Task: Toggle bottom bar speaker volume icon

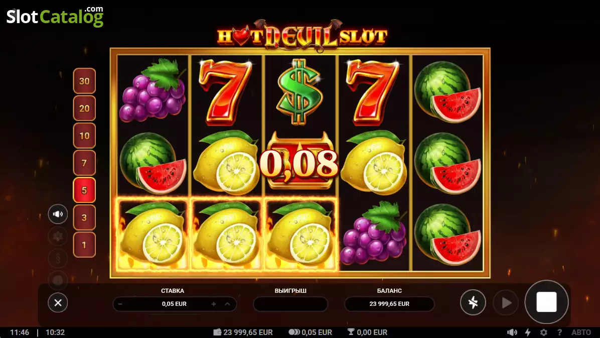Action: coord(512,332)
